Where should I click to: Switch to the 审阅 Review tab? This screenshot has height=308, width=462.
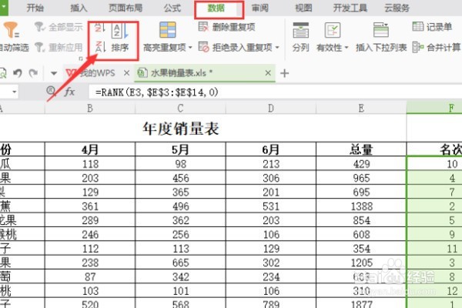[260, 8]
